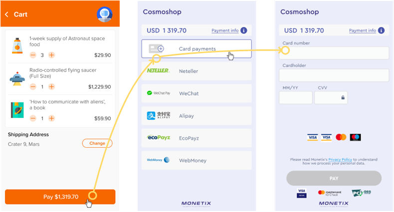
Task: Choose WebMoney payment option
Action: (197, 160)
